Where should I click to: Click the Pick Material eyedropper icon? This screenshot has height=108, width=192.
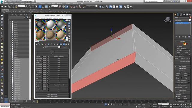(x=43, y=47)
